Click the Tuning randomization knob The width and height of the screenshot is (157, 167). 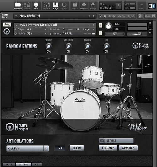point(49,46)
